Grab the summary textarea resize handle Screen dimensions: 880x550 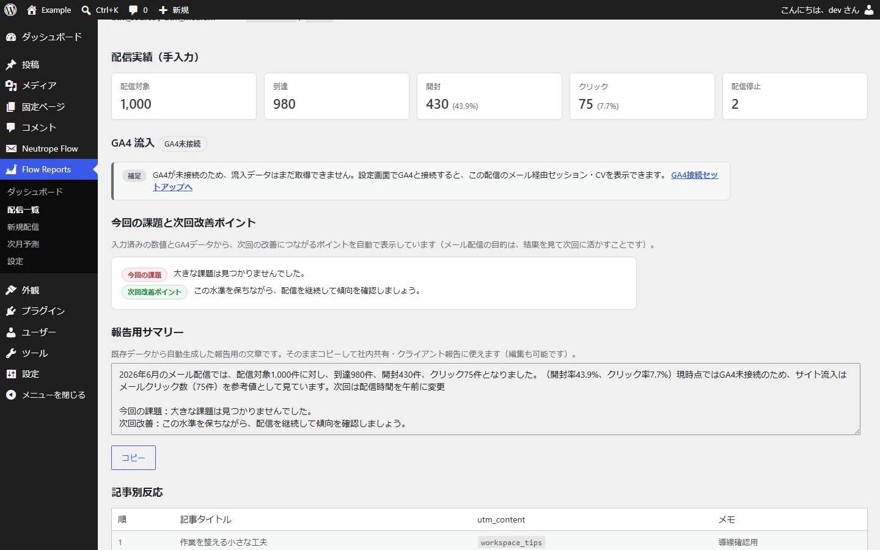coord(857,431)
